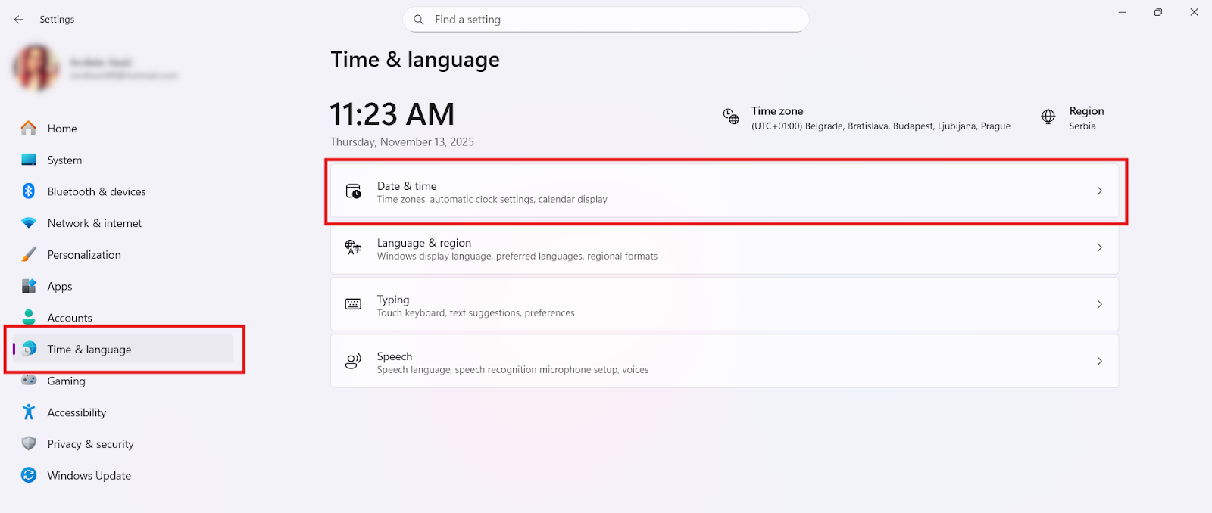Click the Apps icon in sidebar
The height and width of the screenshot is (513, 1212).
coord(29,286)
